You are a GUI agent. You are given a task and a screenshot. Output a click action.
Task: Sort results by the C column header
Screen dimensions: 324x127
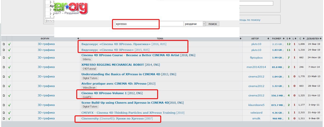pos(301,39)
